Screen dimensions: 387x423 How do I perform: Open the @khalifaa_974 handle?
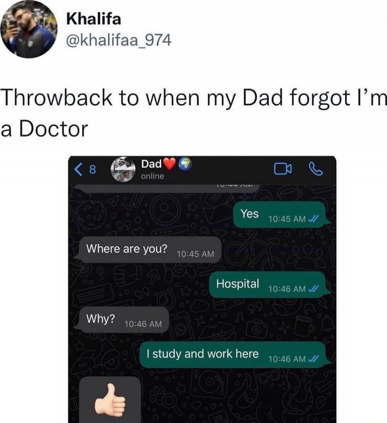[x=119, y=40]
